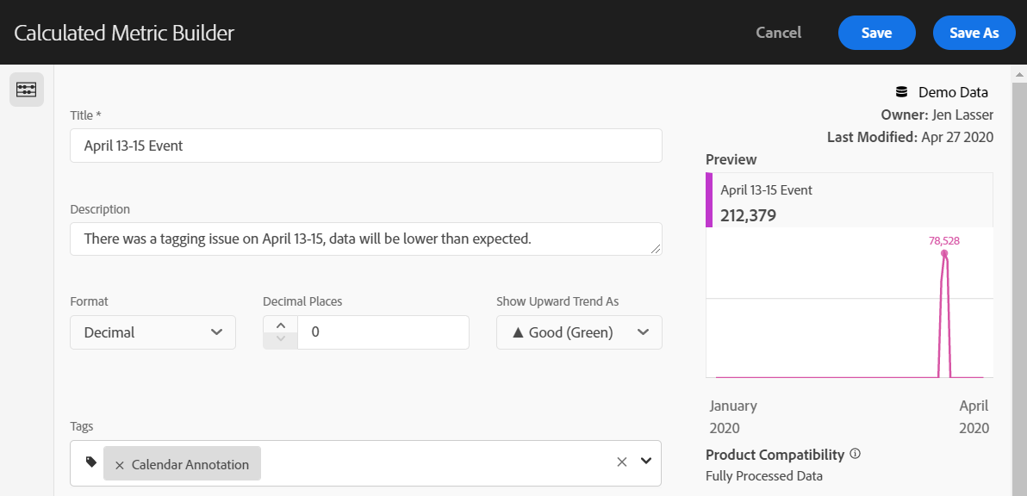This screenshot has height=496, width=1027.
Task: Click the Decimal Places number field
Action: pyautogui.click(x=383, y=332)
